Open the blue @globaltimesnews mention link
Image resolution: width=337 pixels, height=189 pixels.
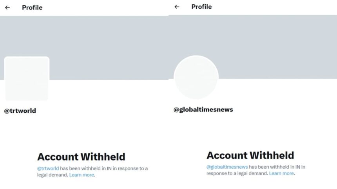click(227, 167)
